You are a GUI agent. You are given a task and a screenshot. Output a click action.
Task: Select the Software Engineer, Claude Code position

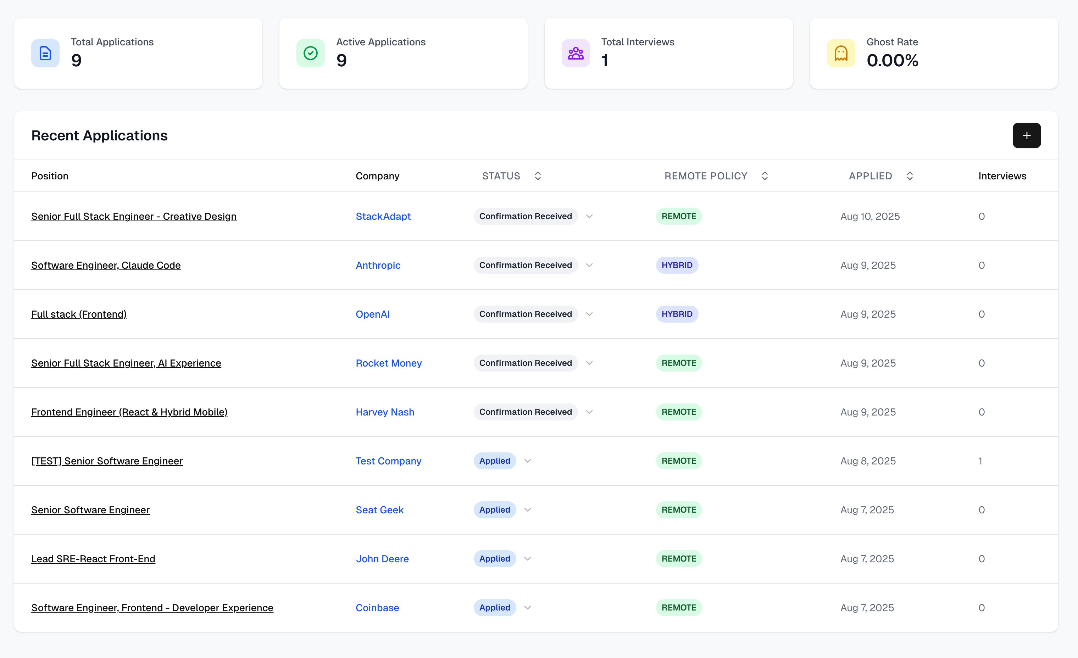coord(106,265)
